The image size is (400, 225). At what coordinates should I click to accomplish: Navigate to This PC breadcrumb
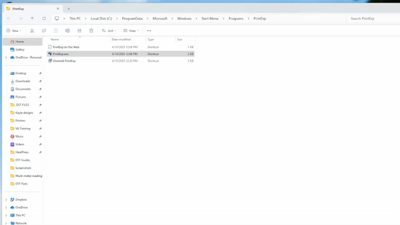(75, 18)
